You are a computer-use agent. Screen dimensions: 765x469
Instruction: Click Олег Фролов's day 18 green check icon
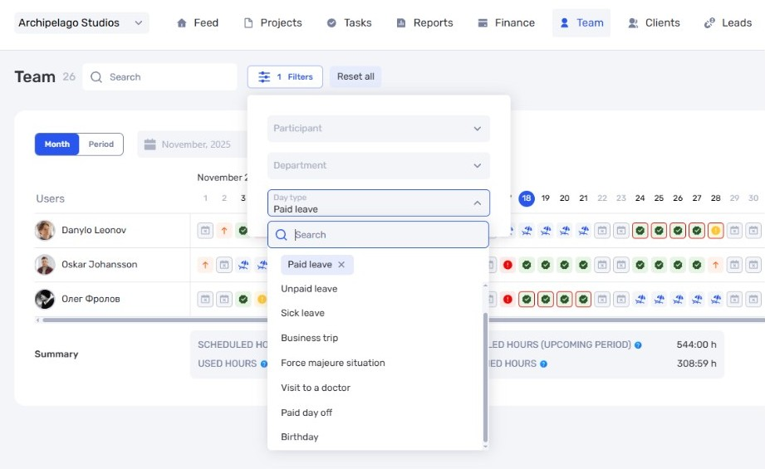click(527, 299)
